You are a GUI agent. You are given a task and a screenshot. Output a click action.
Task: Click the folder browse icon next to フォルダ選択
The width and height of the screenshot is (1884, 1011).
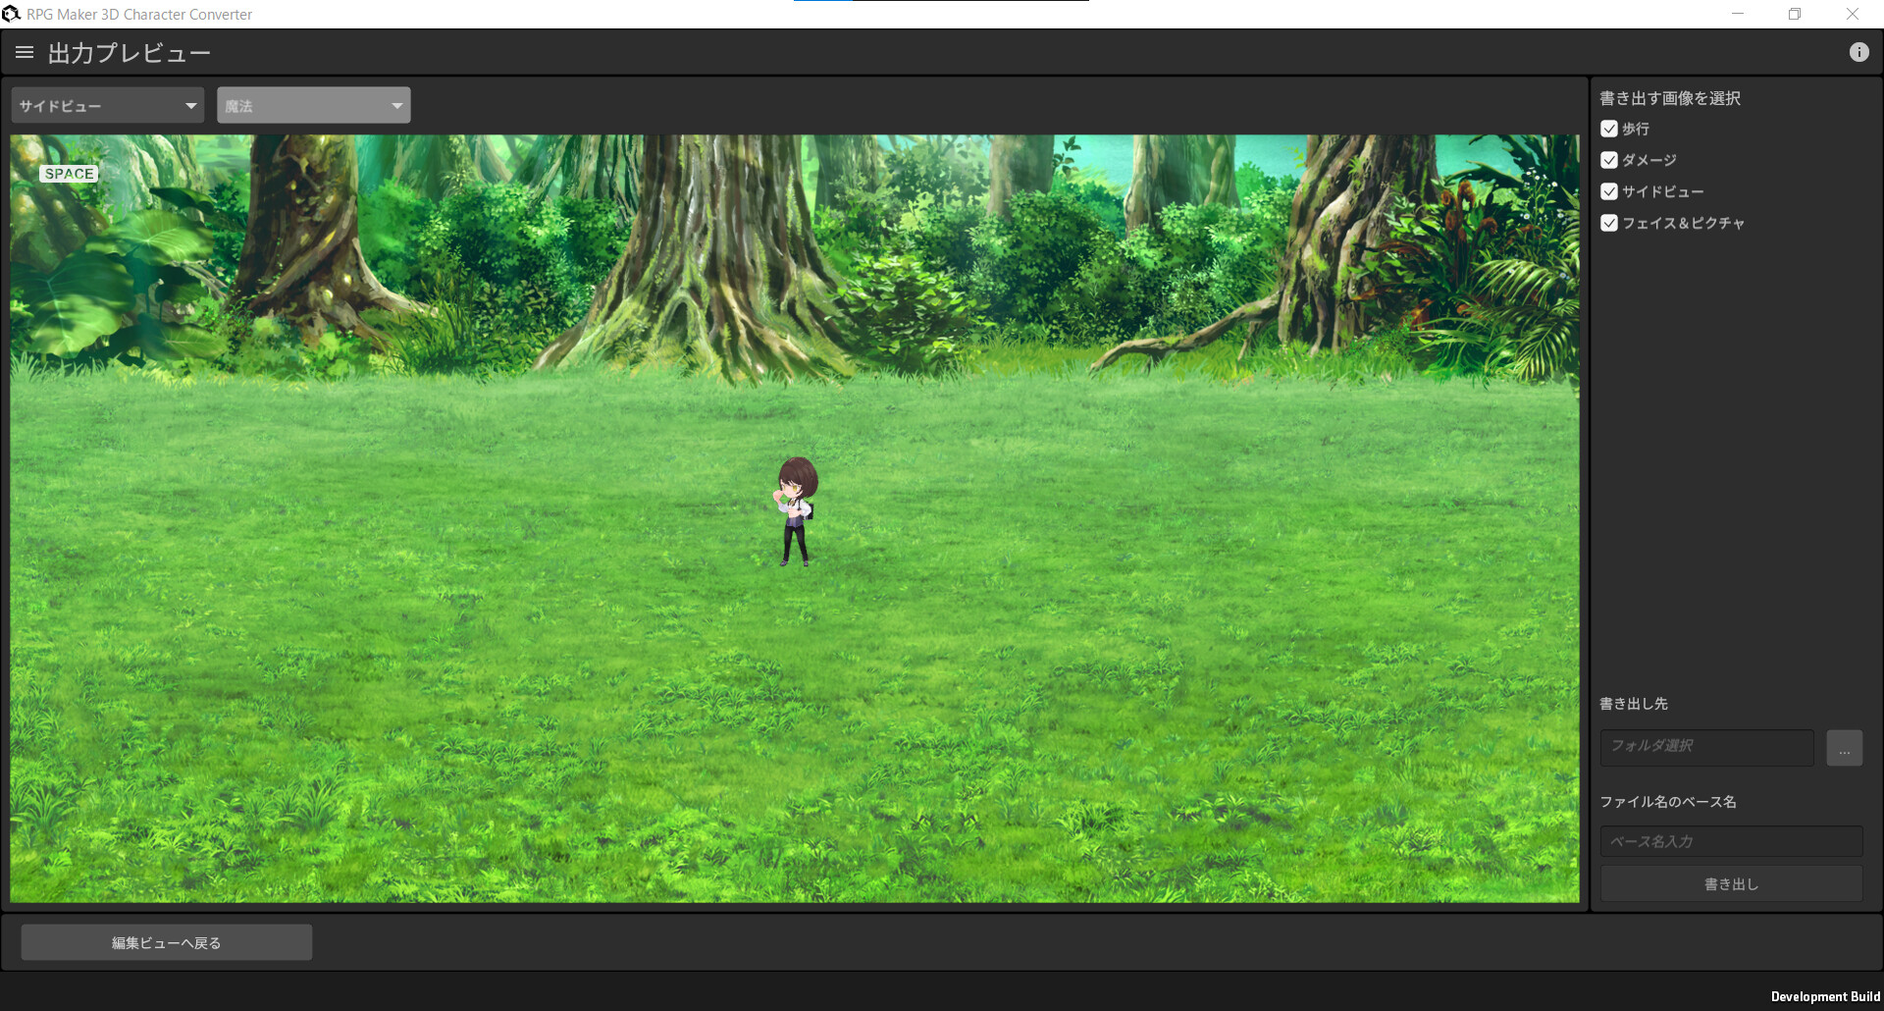1844,747
